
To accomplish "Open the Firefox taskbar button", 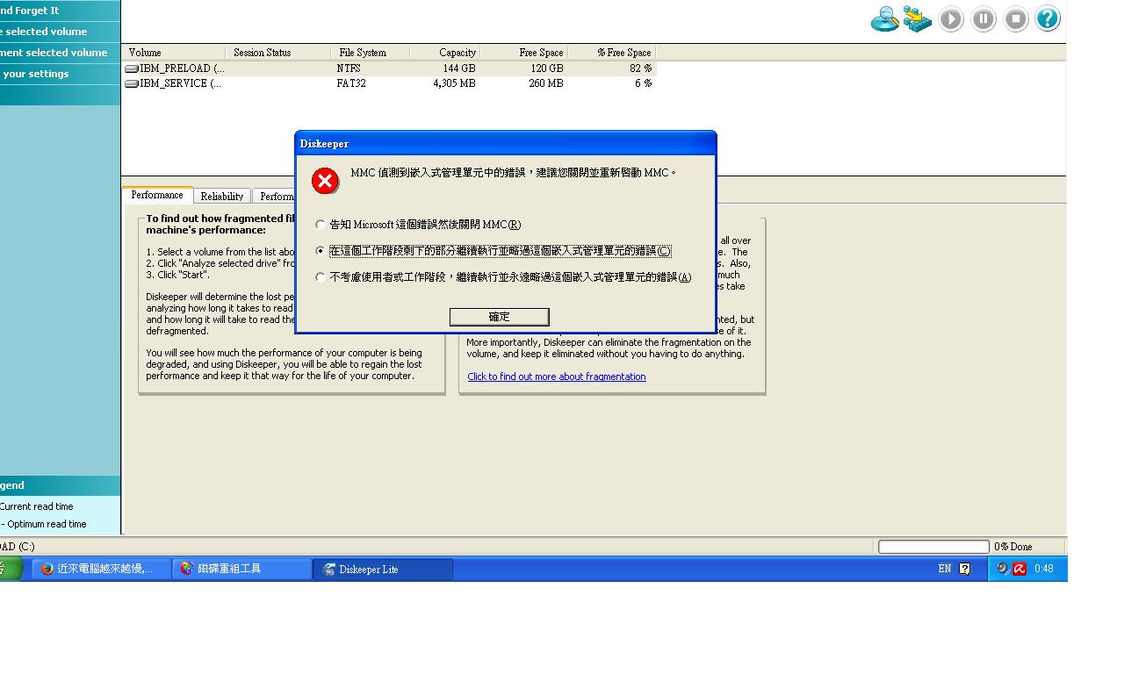I will (101, 569).
